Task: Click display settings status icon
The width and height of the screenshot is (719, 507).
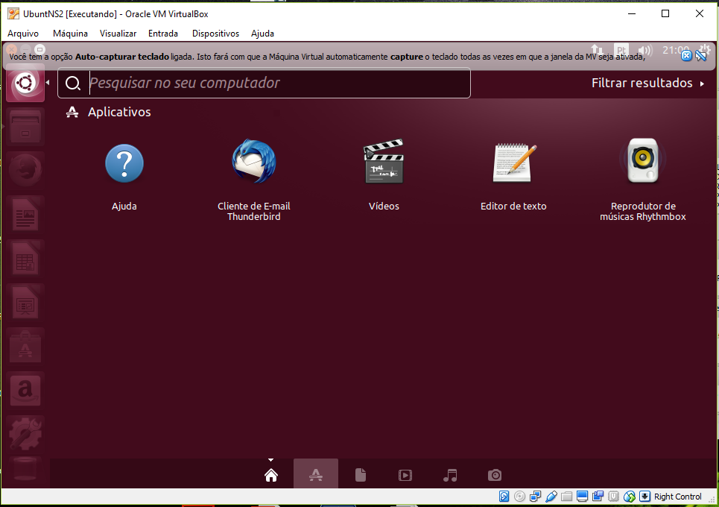Action: pyautogui.click(x=583, y=497)
